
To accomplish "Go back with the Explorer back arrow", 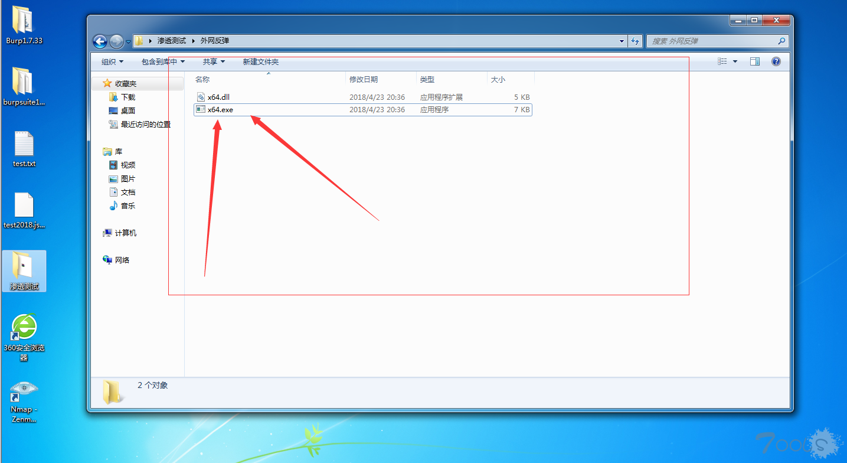I will pos(100,41).
